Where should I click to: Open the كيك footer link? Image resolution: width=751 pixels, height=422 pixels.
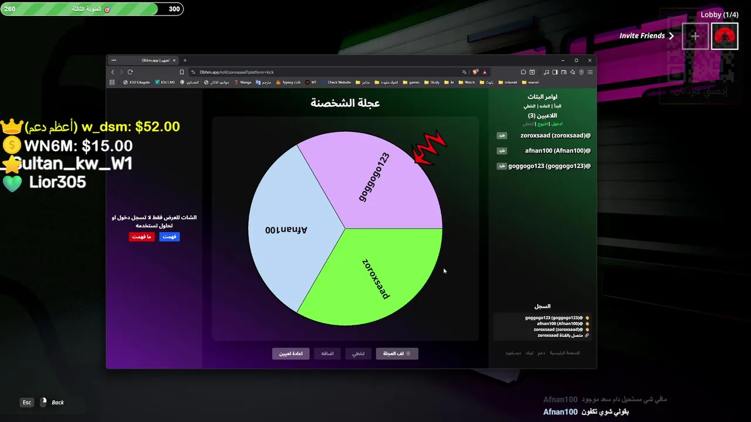tap(530, 353)
